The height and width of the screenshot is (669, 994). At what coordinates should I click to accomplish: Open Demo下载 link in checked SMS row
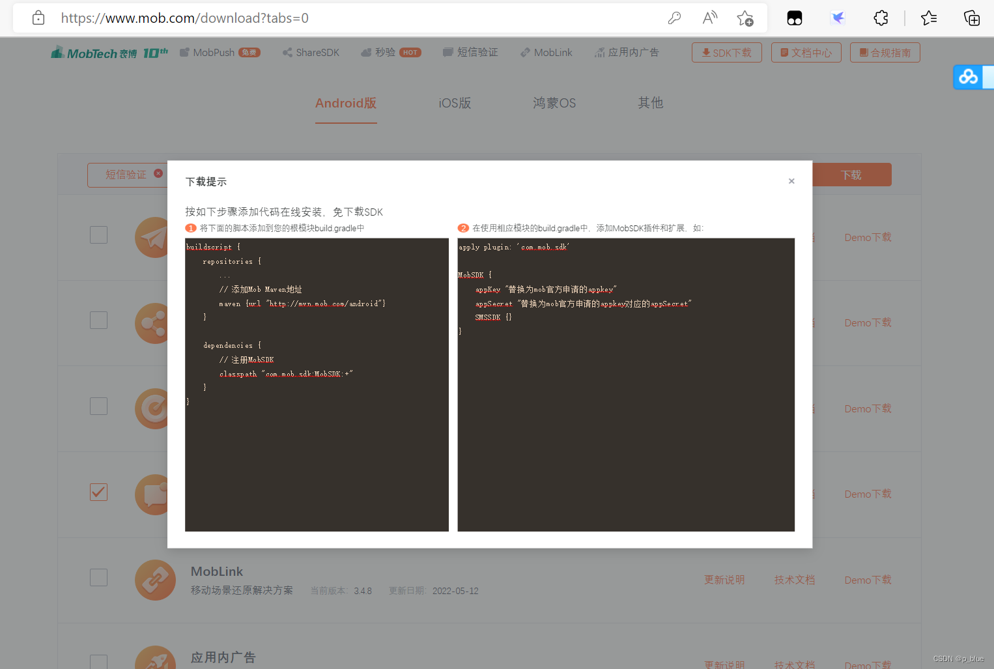[868, 494]
